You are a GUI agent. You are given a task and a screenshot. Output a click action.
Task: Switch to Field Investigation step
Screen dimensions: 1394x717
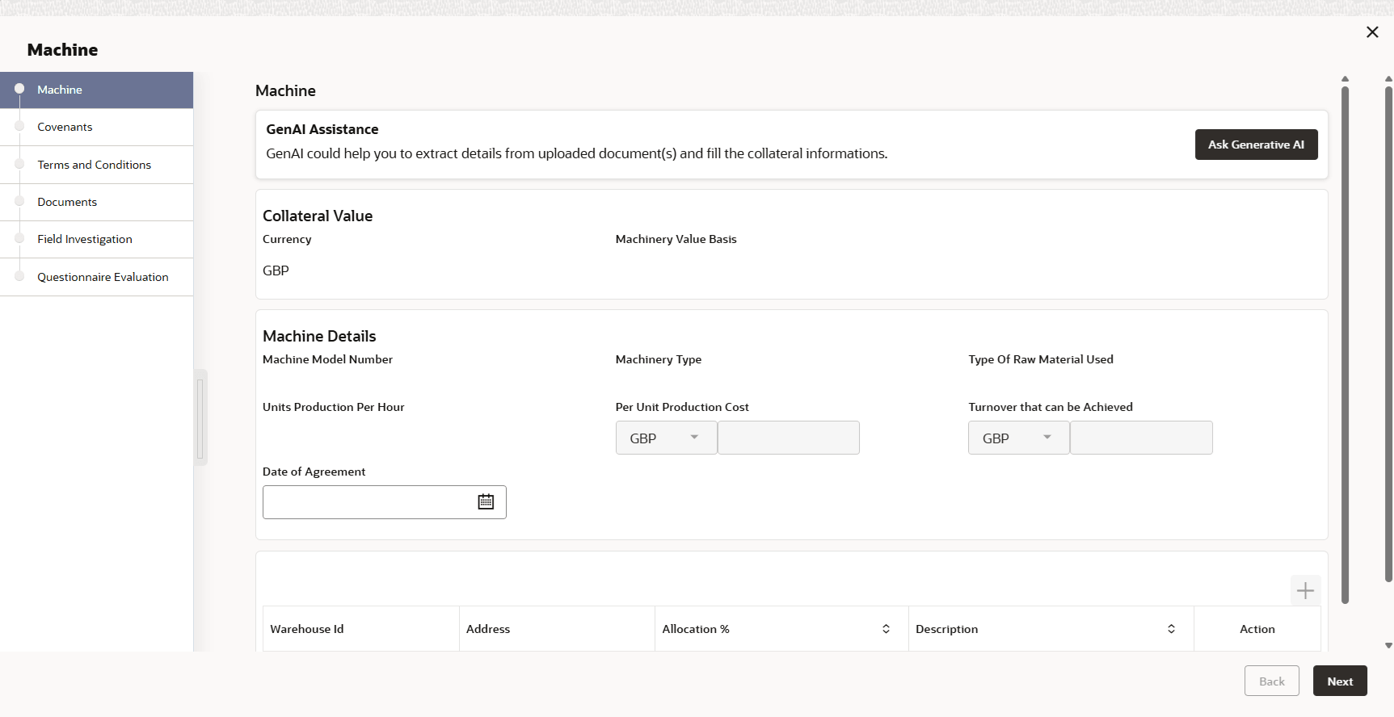[x=85, y=239]
